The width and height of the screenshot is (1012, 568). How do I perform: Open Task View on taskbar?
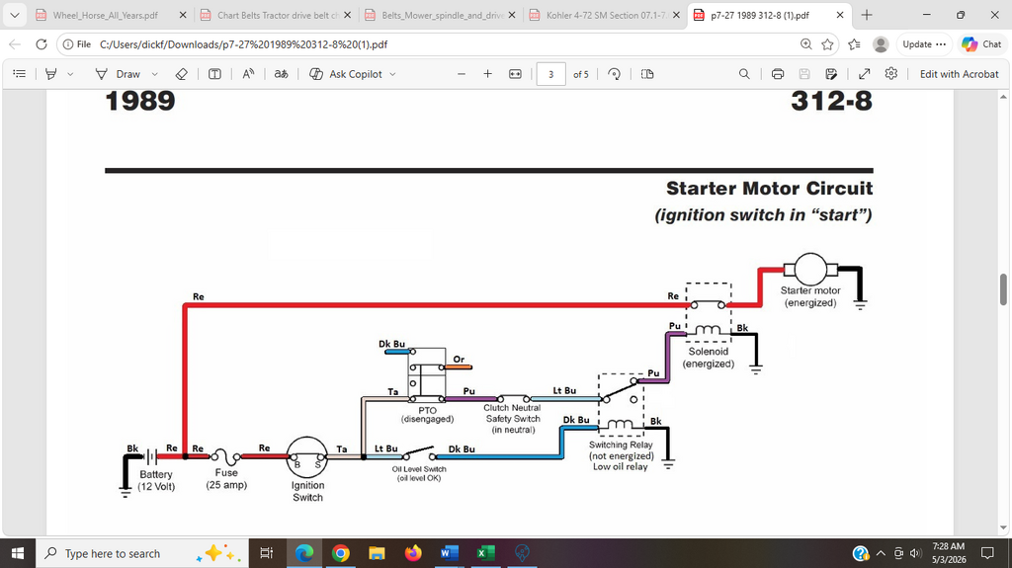[x=266, y=553]
